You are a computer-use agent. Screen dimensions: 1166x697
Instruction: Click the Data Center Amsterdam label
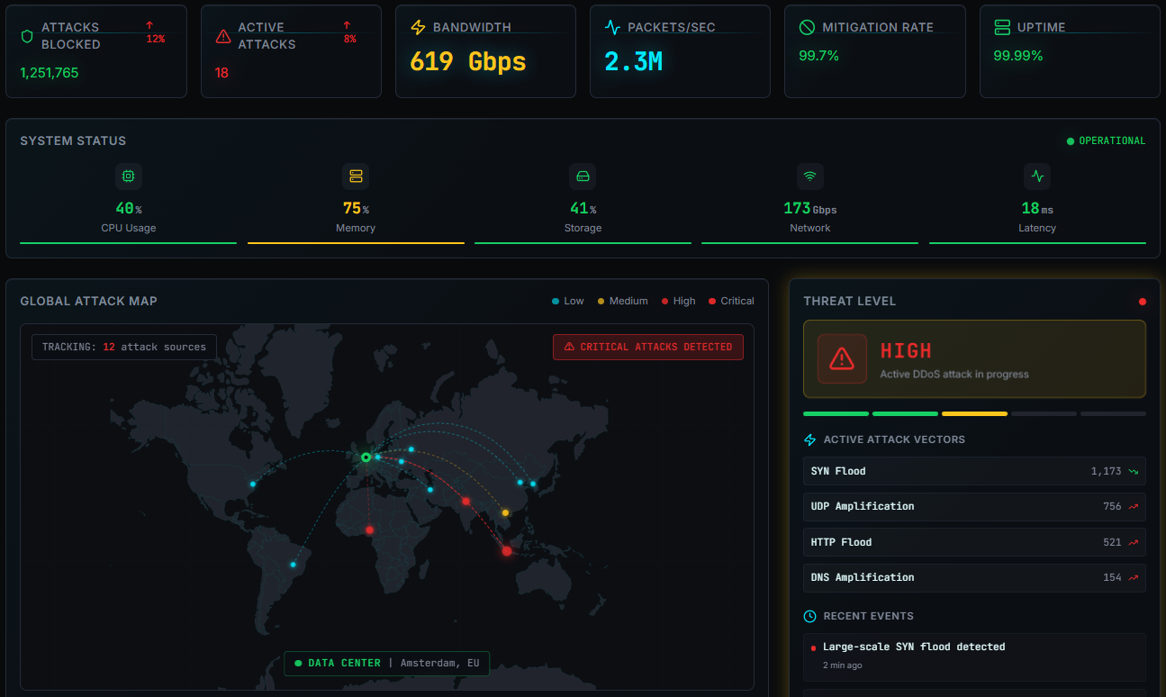coord(386,663)
